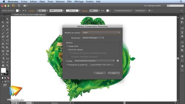
Task: Click the large white Fill swatch
Action: point(3,70)
